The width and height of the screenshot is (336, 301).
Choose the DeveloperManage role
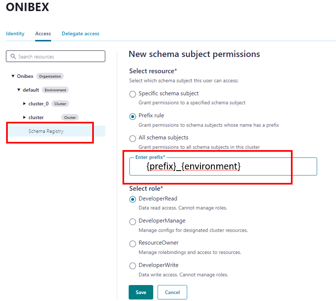pyautogui.click(x=133, y=221)
